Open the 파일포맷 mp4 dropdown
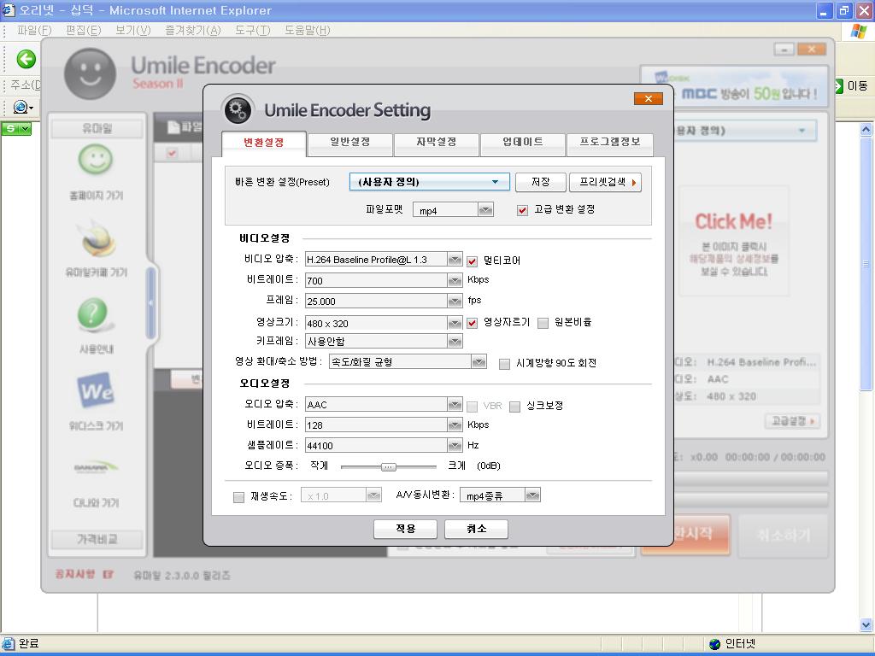Viewport: 875px width, 656px height. point(453,210)
